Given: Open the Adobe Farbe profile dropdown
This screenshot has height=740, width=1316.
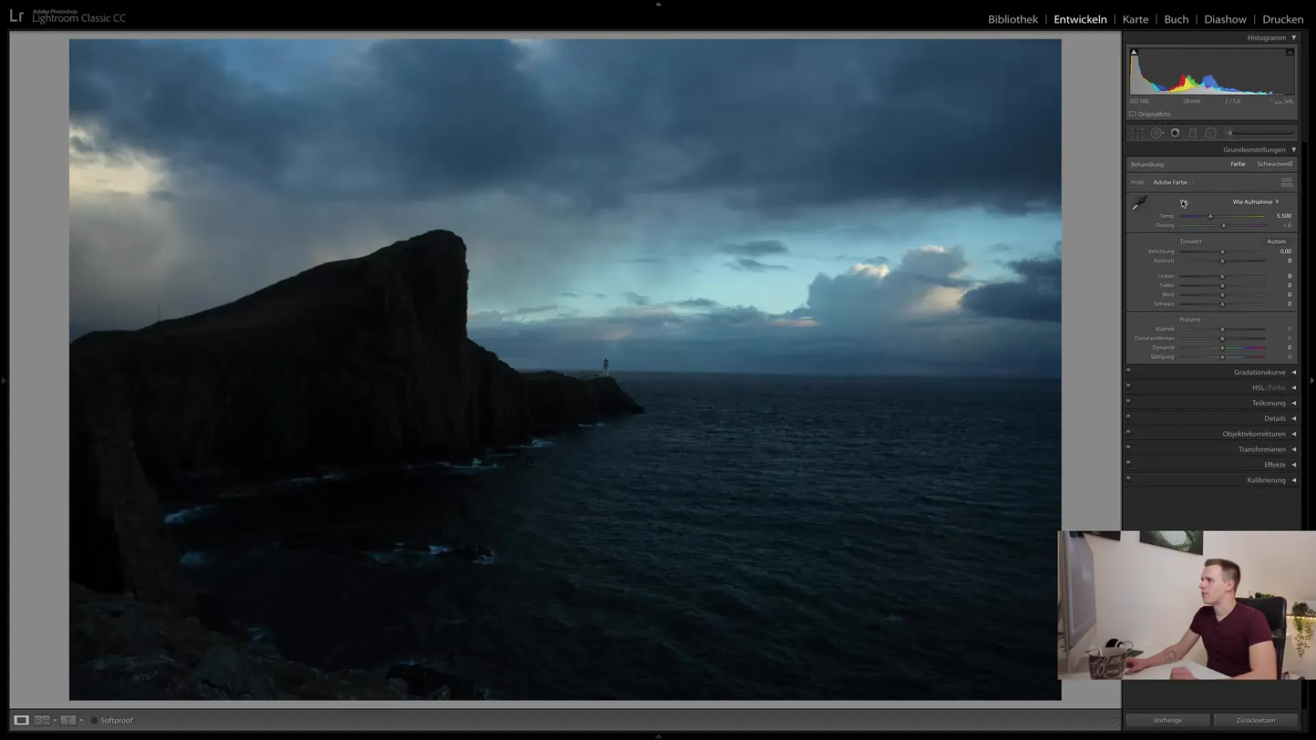Looking at the screenshot, I should click(1173, 182).
